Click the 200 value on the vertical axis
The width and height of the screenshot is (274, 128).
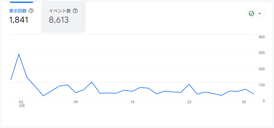pos(261,69)
